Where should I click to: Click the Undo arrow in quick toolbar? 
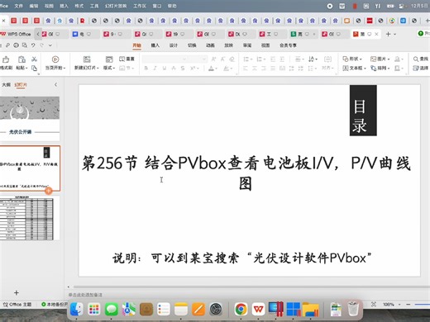point(33,45)
